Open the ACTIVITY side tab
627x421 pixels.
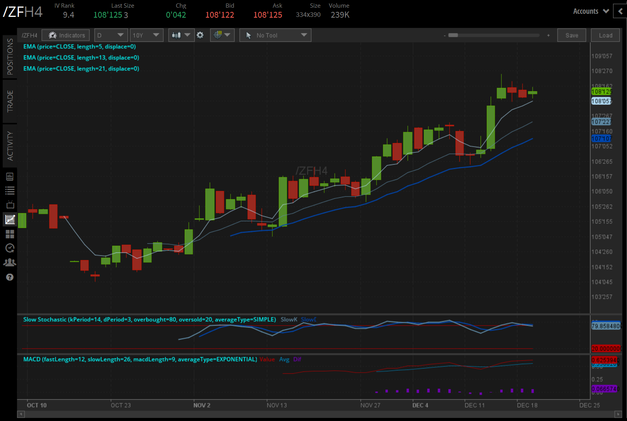coord(10,146)
